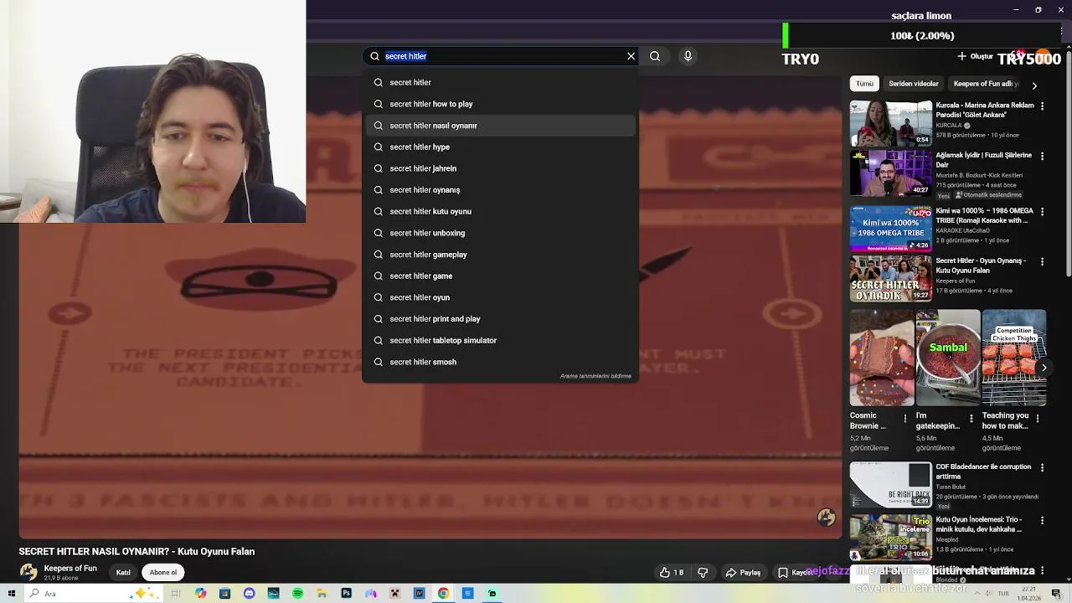Click "secret hitler oyun" suggestion
Image resolution: width=1072 pixels, height=603 pixels.
click(x=500, y=297)
